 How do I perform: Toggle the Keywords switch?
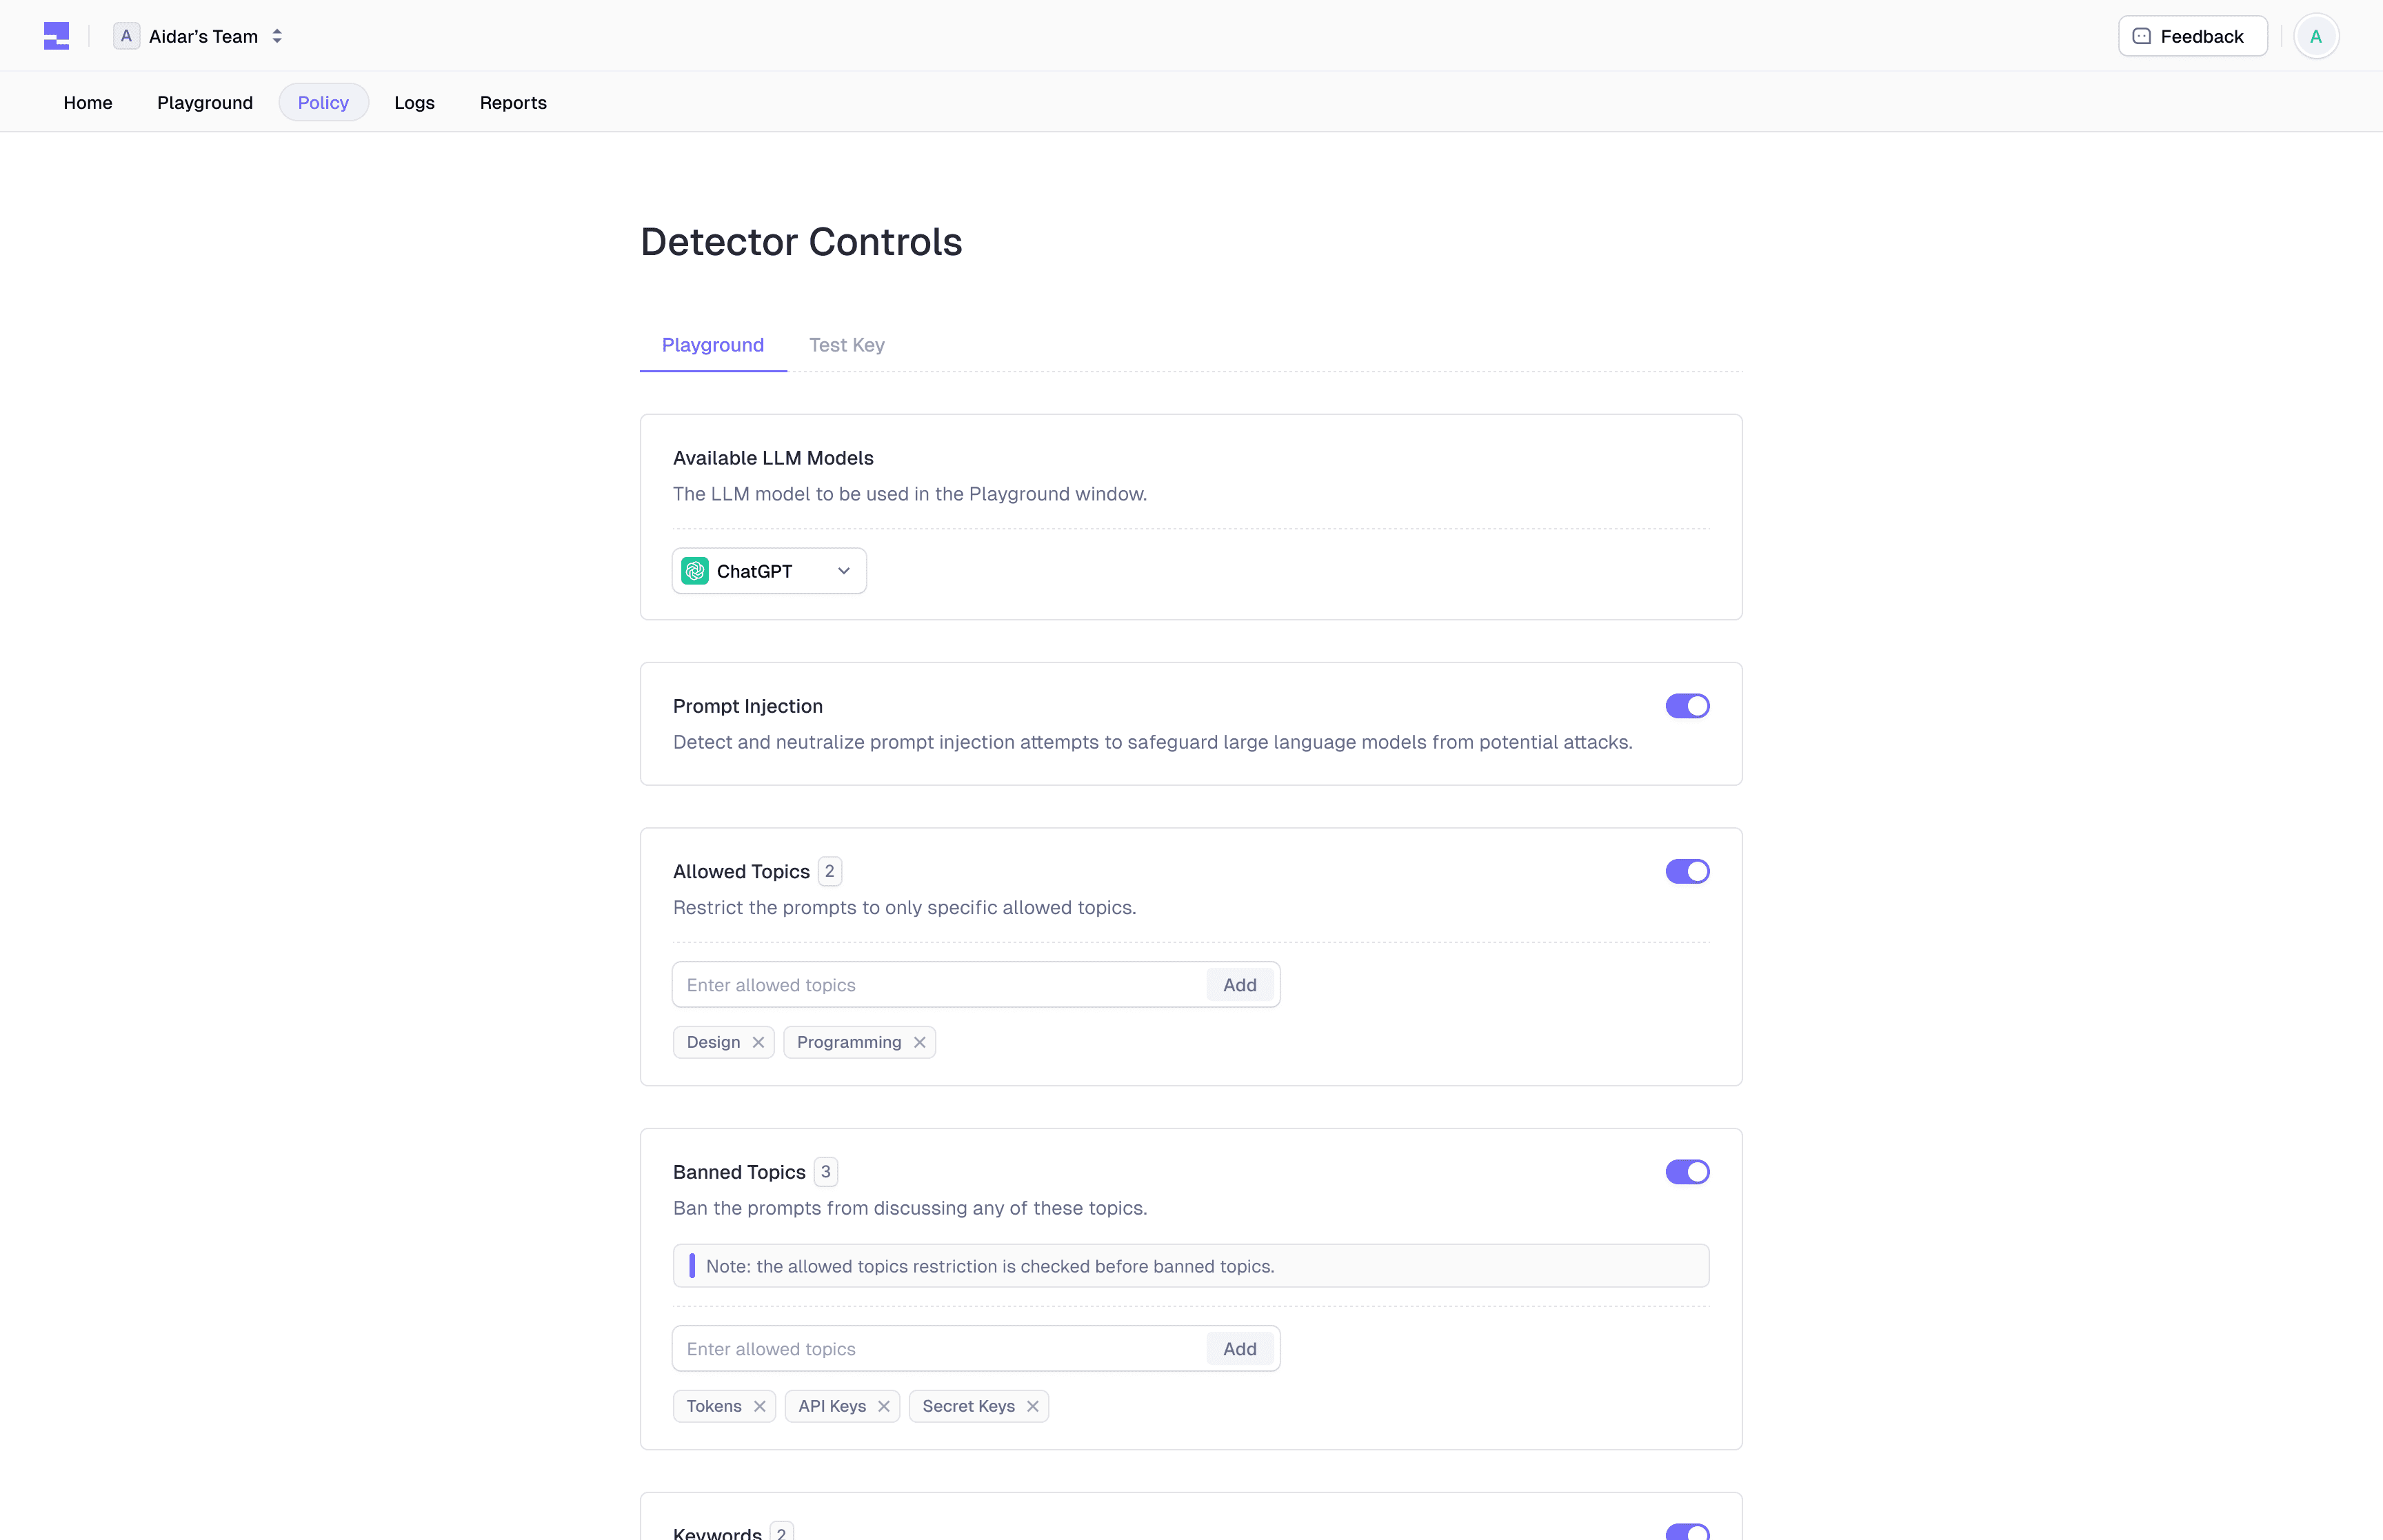[x=1687, y=1531]
